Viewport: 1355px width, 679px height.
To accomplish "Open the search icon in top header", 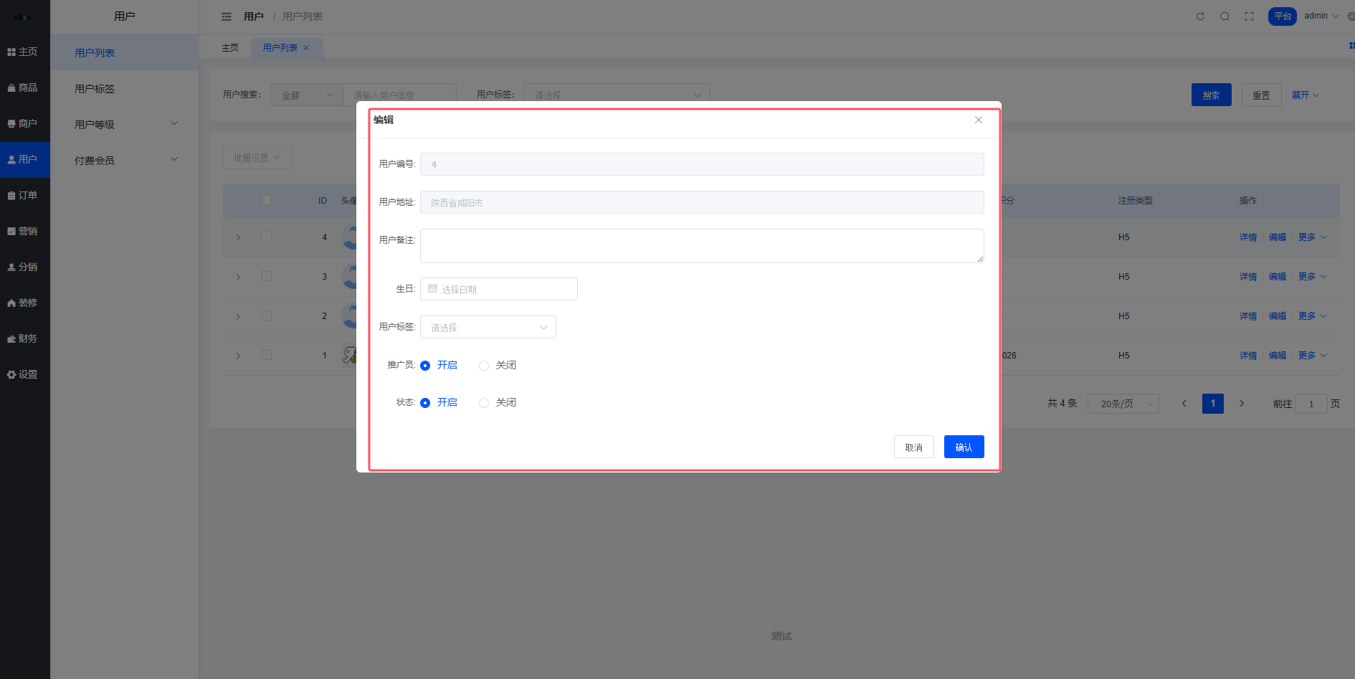I will [1225, 16].
